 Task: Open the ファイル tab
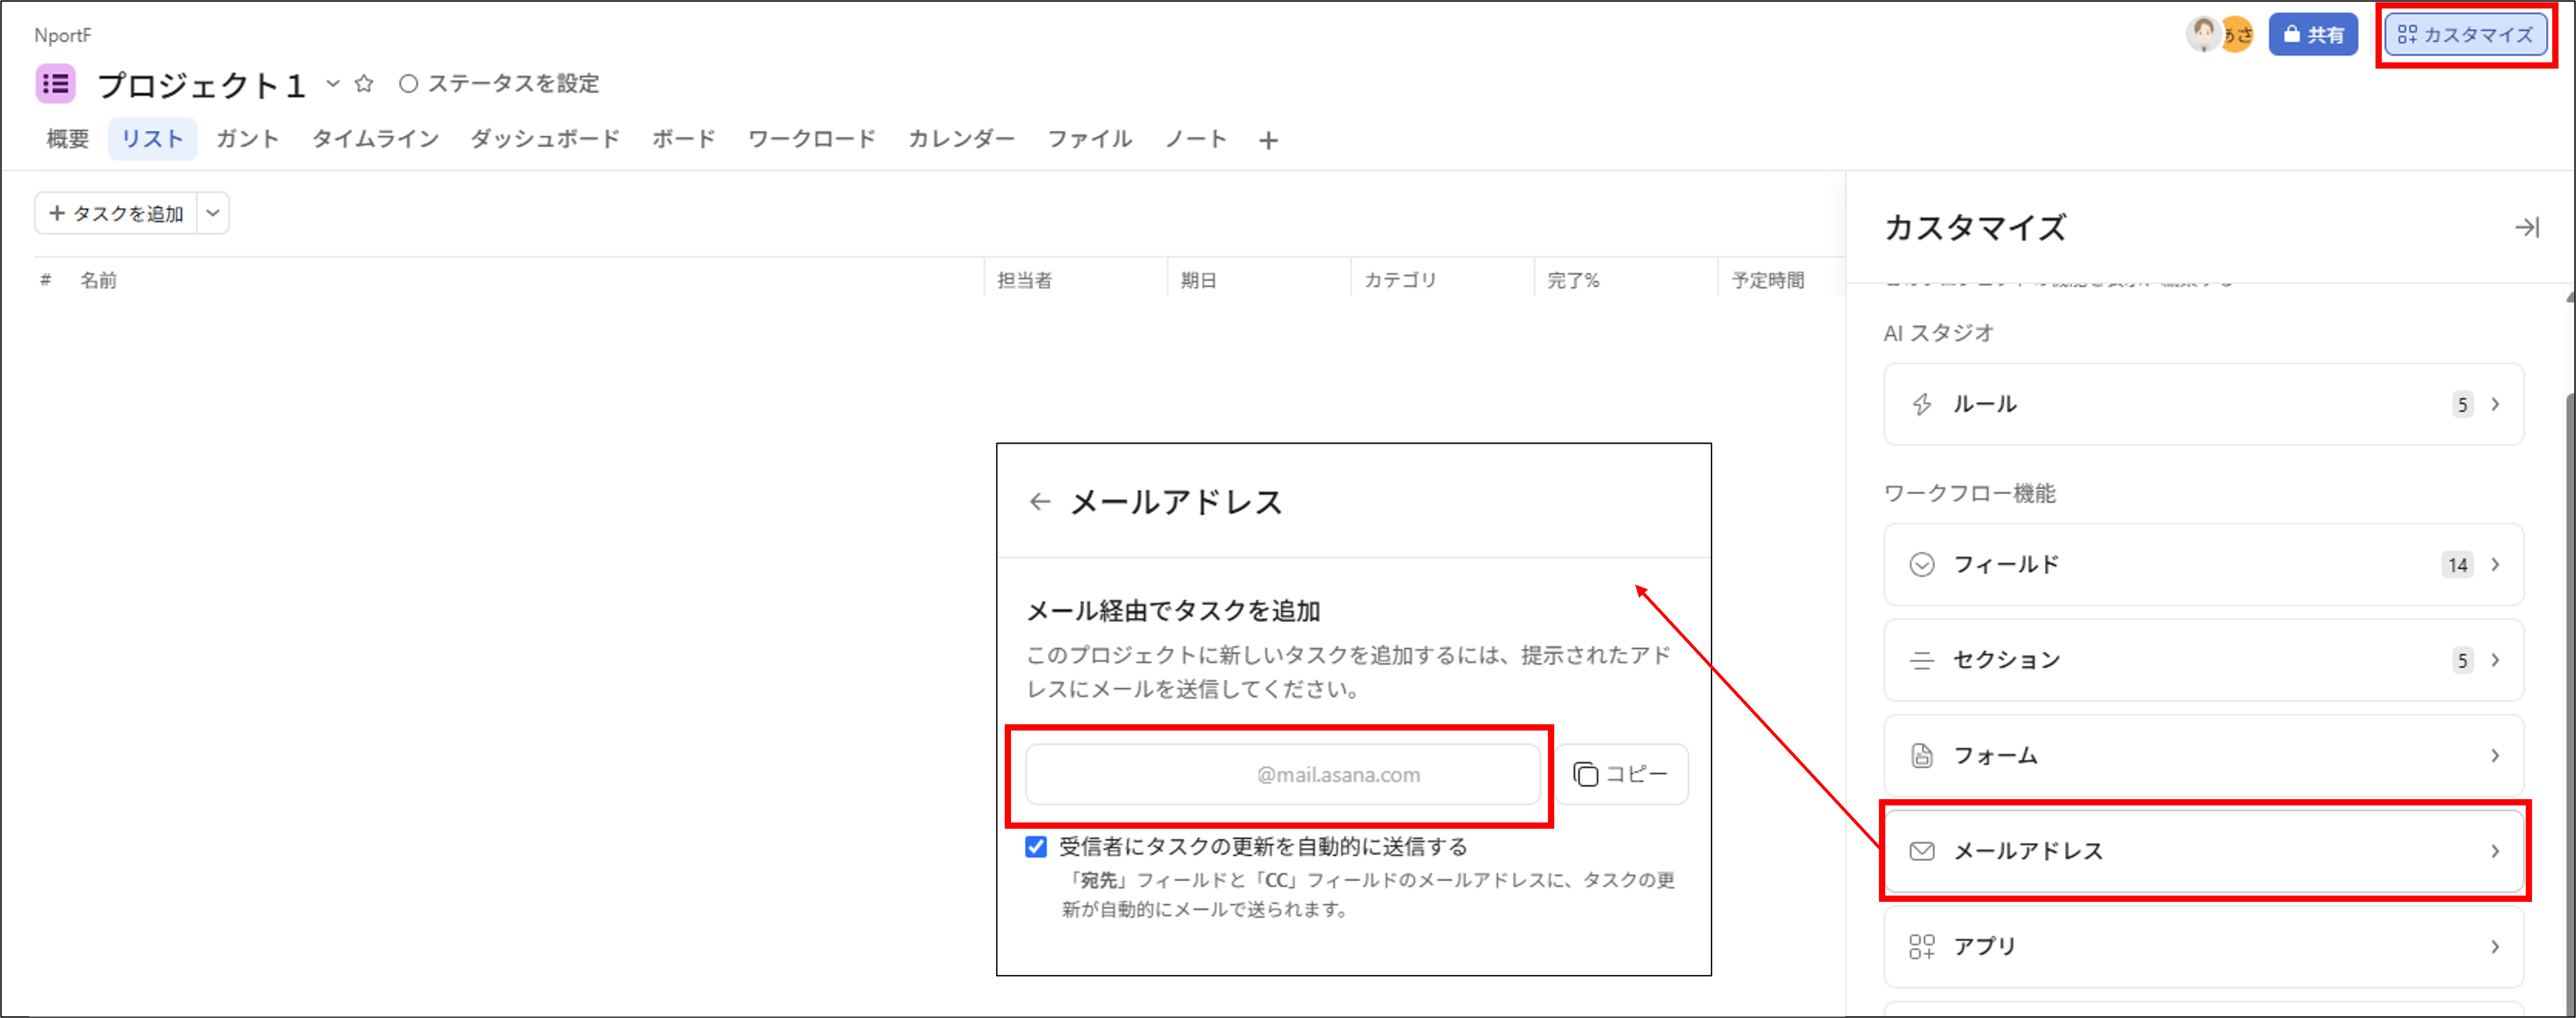(1089, 139)
